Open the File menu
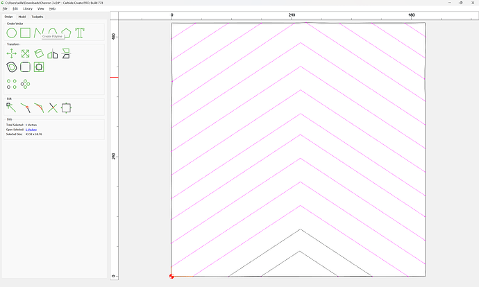Viewport: 479px width, 287px height. tap(5, 9)
